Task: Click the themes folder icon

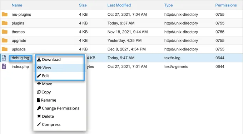Action: point(5,32)
